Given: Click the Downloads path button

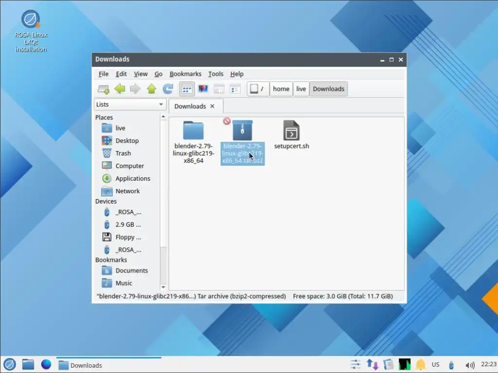Looking at the screenshot, I should pos(328,89).
